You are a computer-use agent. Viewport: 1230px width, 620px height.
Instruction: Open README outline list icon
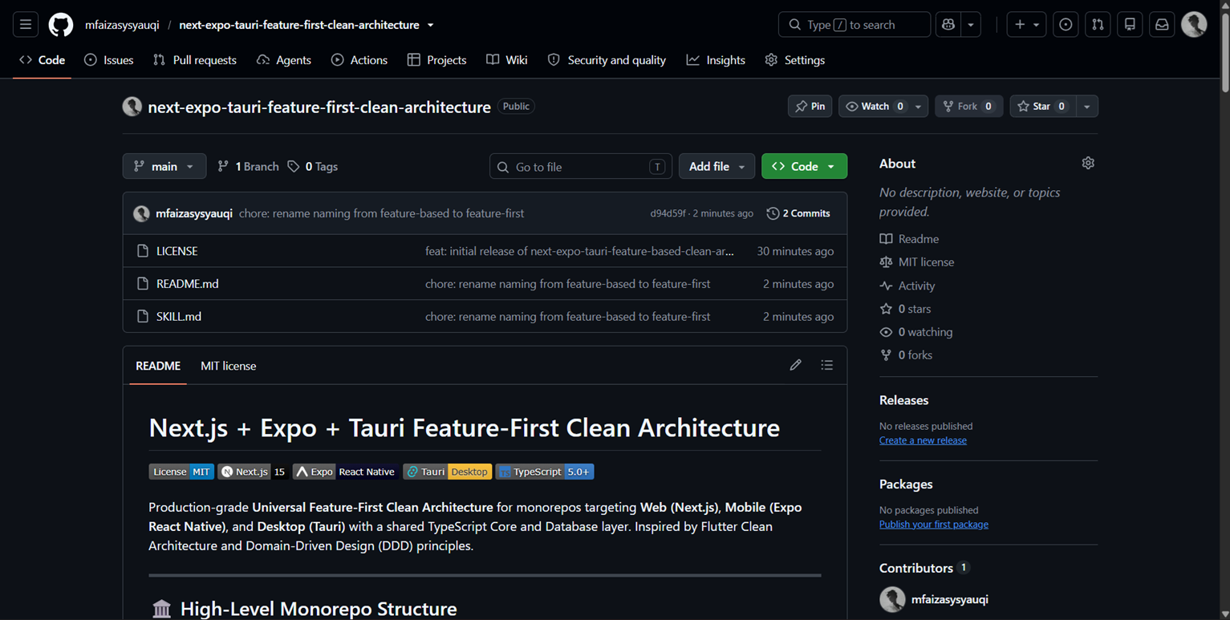pos(827,365)
